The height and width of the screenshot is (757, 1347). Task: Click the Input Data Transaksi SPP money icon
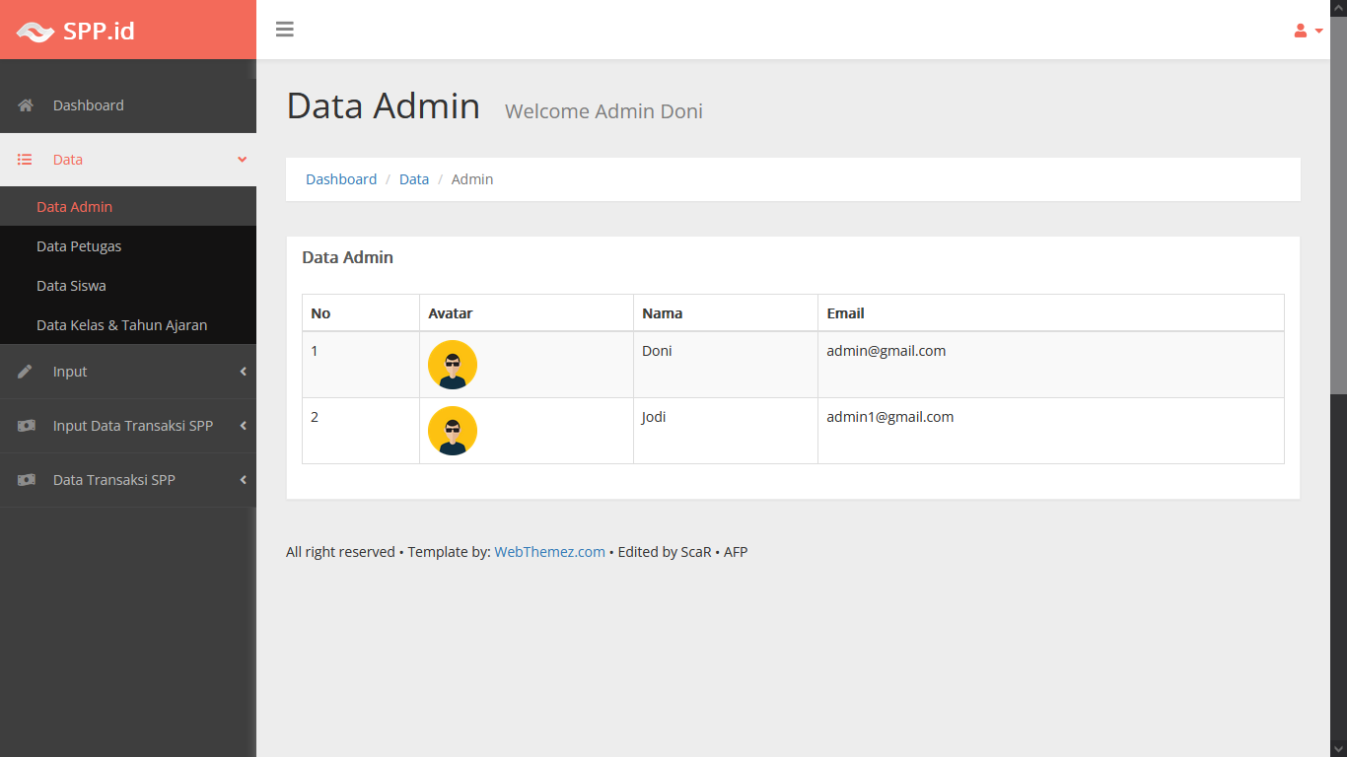[27, 426]
